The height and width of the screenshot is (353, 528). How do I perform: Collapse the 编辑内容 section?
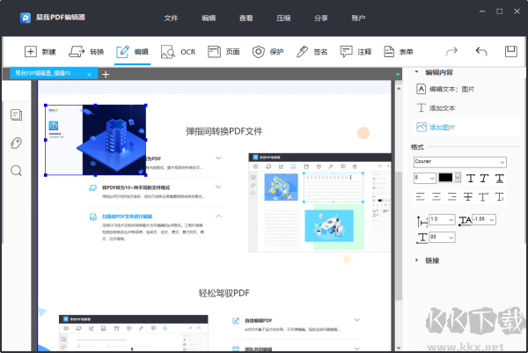click(x=416, y=72)
